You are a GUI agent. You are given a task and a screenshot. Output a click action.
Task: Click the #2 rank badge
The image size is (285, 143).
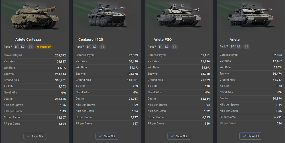pyautogui.click(x=30, y=47)
